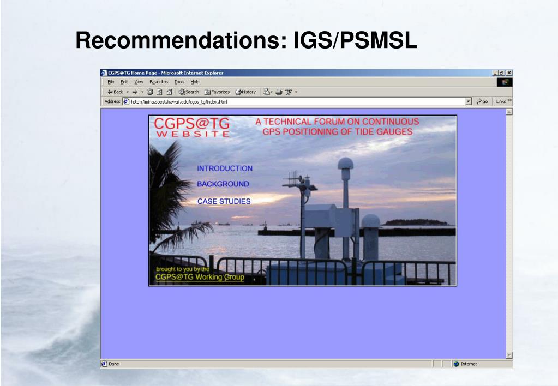
Task: Click the Done status page icon
Action: pyautogui.click(x=104, y=364)
